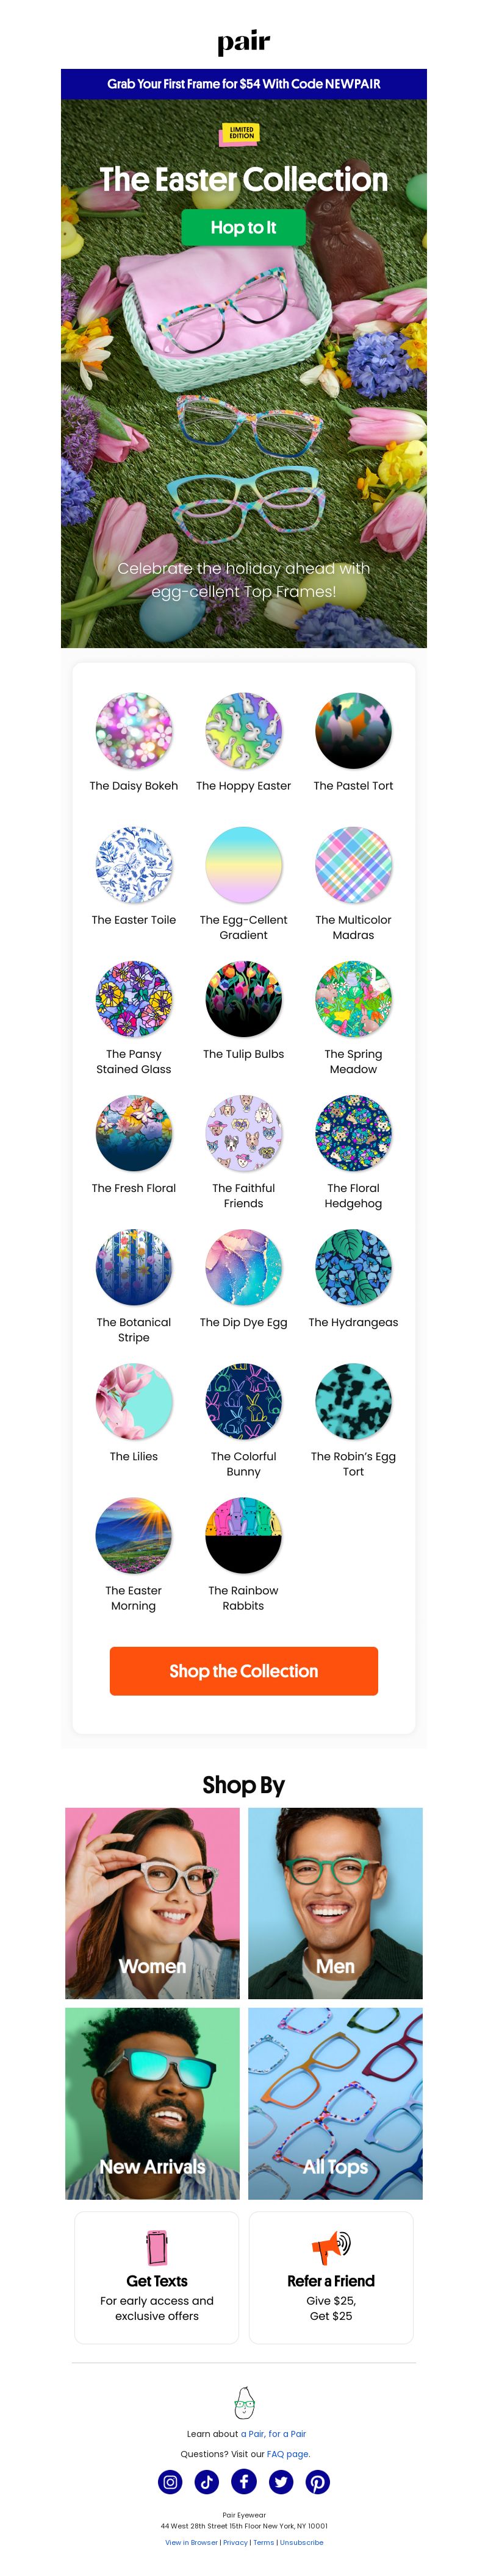Viewport: 488px width, 2576px height.
Task: Open Pair's Pinterest page icon
Action: pos(317,2482)
